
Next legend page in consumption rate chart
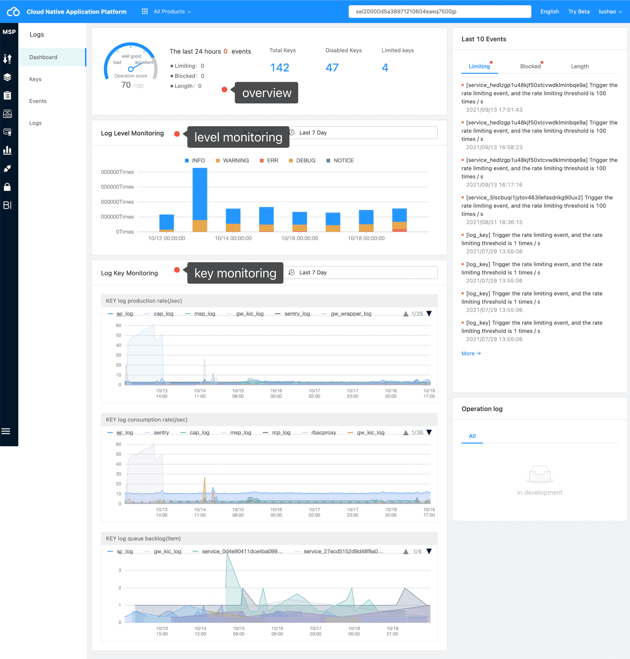point(429,433)
